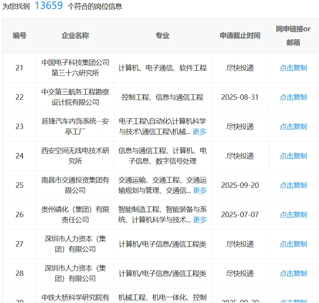Click row number 21

(x=19, y=68)
